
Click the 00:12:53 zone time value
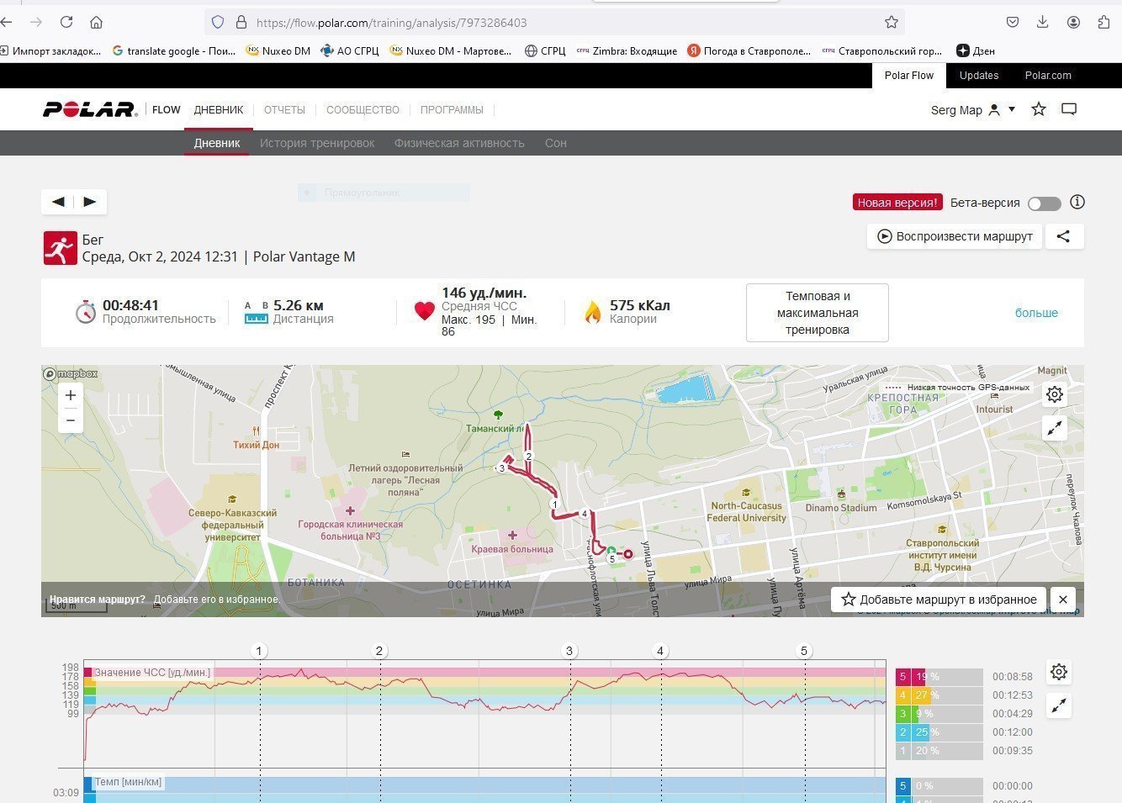pos(1012,695)
